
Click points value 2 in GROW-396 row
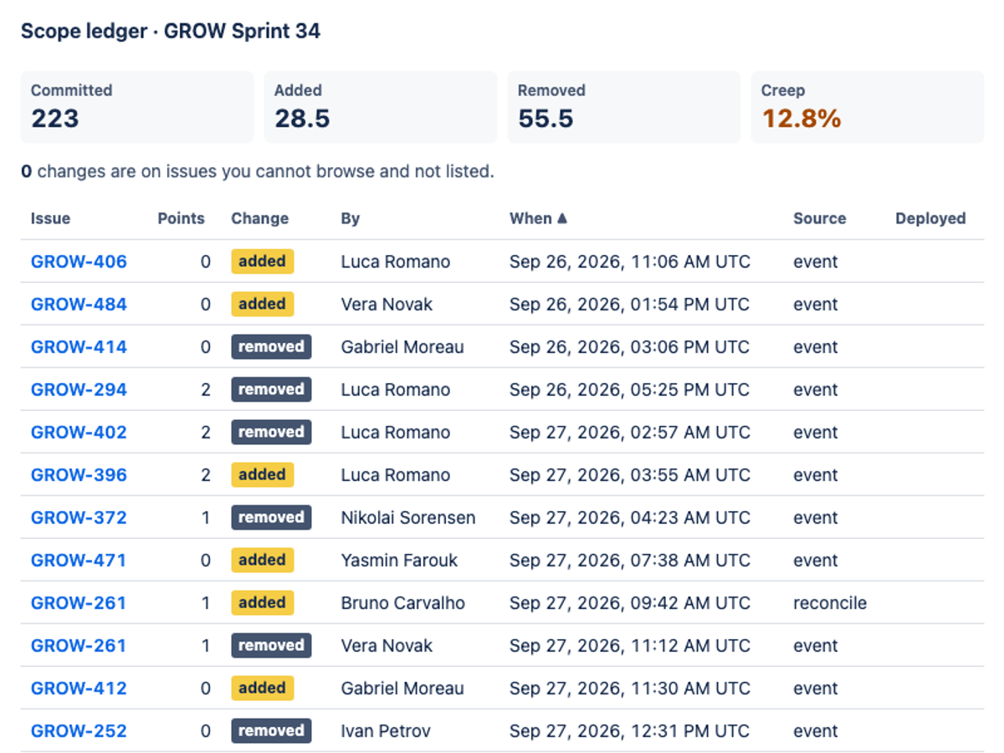click(206, 475)
